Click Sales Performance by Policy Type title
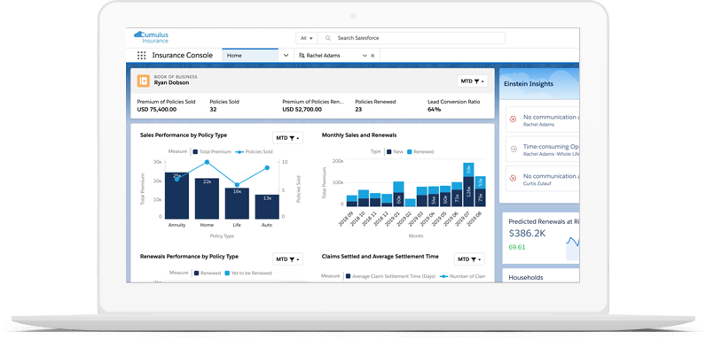 (x=184, y=135)
